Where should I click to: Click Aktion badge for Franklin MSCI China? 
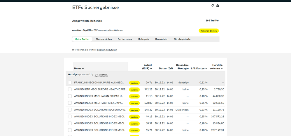coord(134,83)
